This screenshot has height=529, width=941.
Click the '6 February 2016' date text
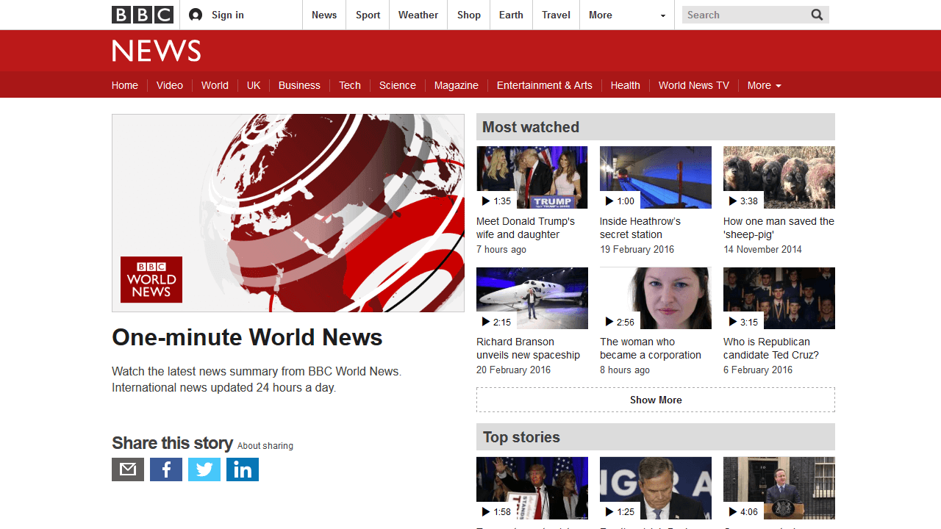tap(758, 370)
